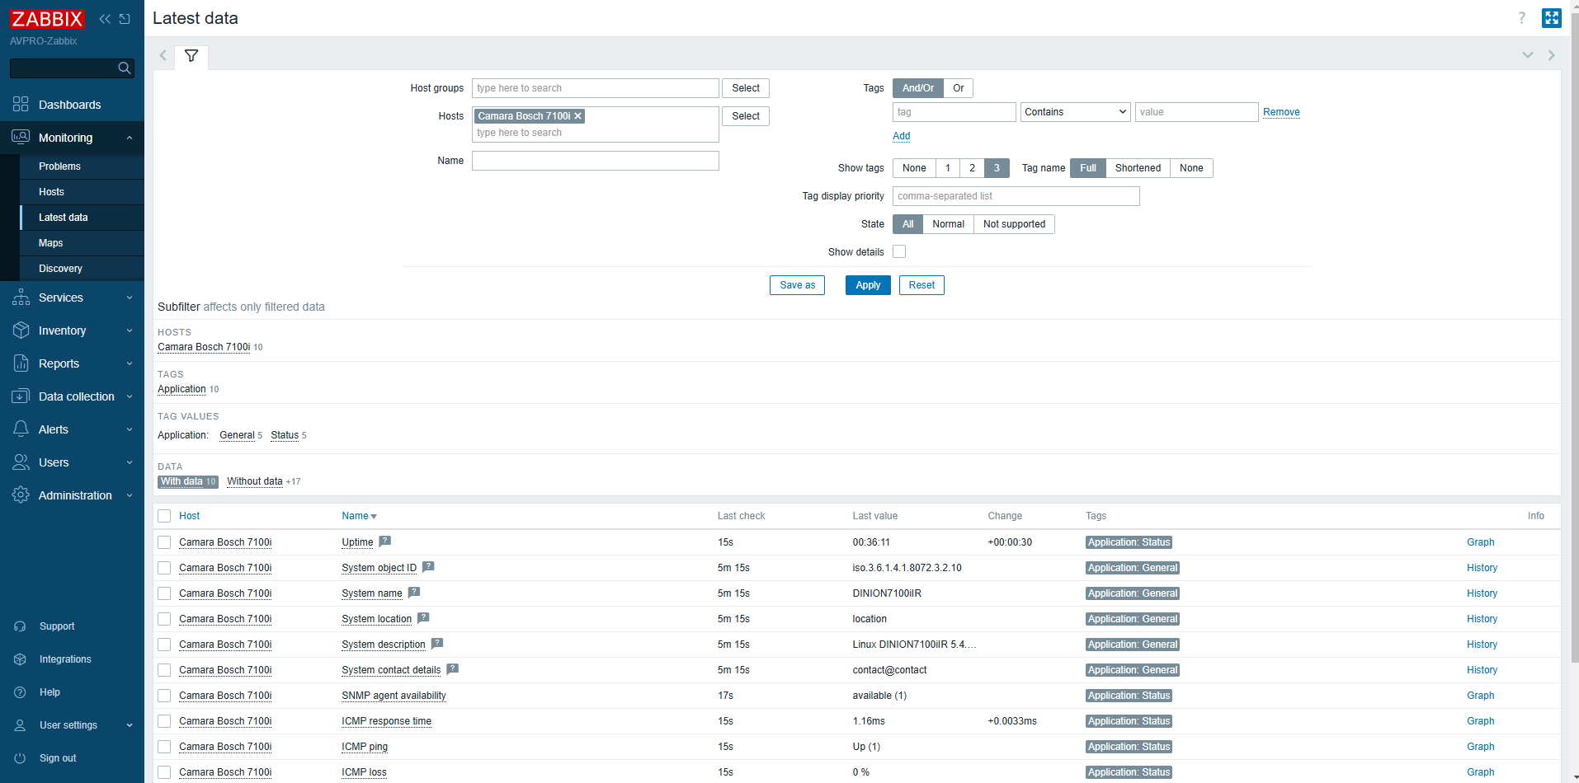Image resolution: width=1579 pixels, height=783 pixels.
Task: Click the Inventory cube icon
Action: coord(21,331)
